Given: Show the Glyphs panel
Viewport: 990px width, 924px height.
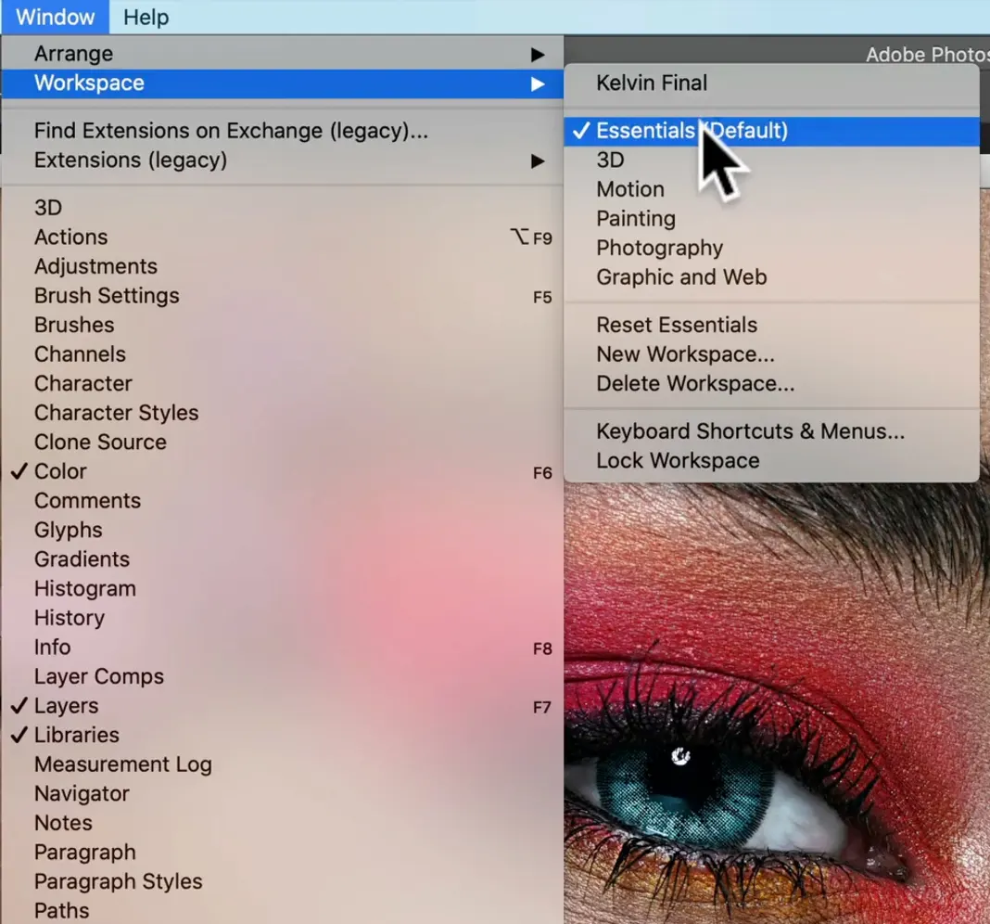Looking at the screenshot, I should 282,530.
